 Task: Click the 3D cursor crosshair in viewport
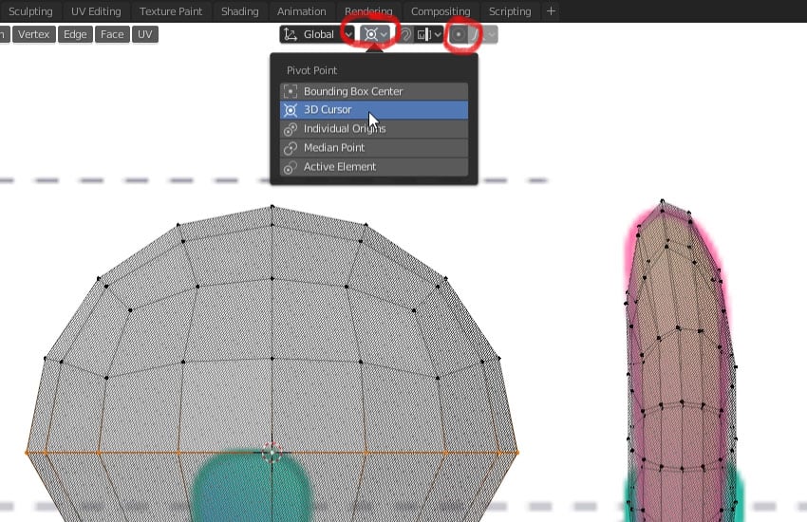(272, 453)
